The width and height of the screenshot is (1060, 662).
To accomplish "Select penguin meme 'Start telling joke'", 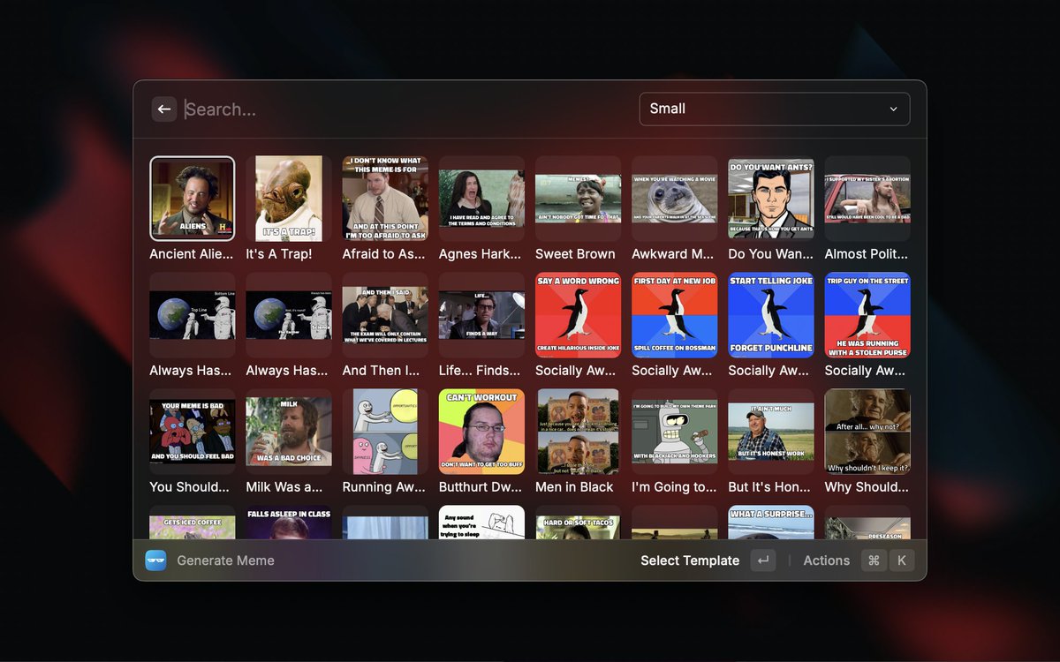I will [x=770, y=315].
